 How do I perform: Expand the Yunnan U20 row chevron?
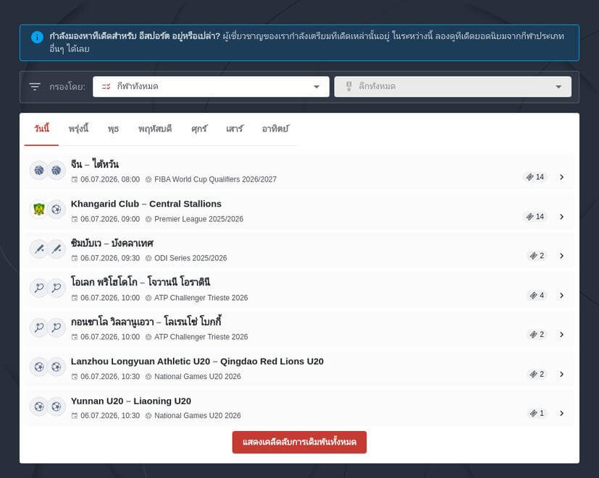[561, 413]
